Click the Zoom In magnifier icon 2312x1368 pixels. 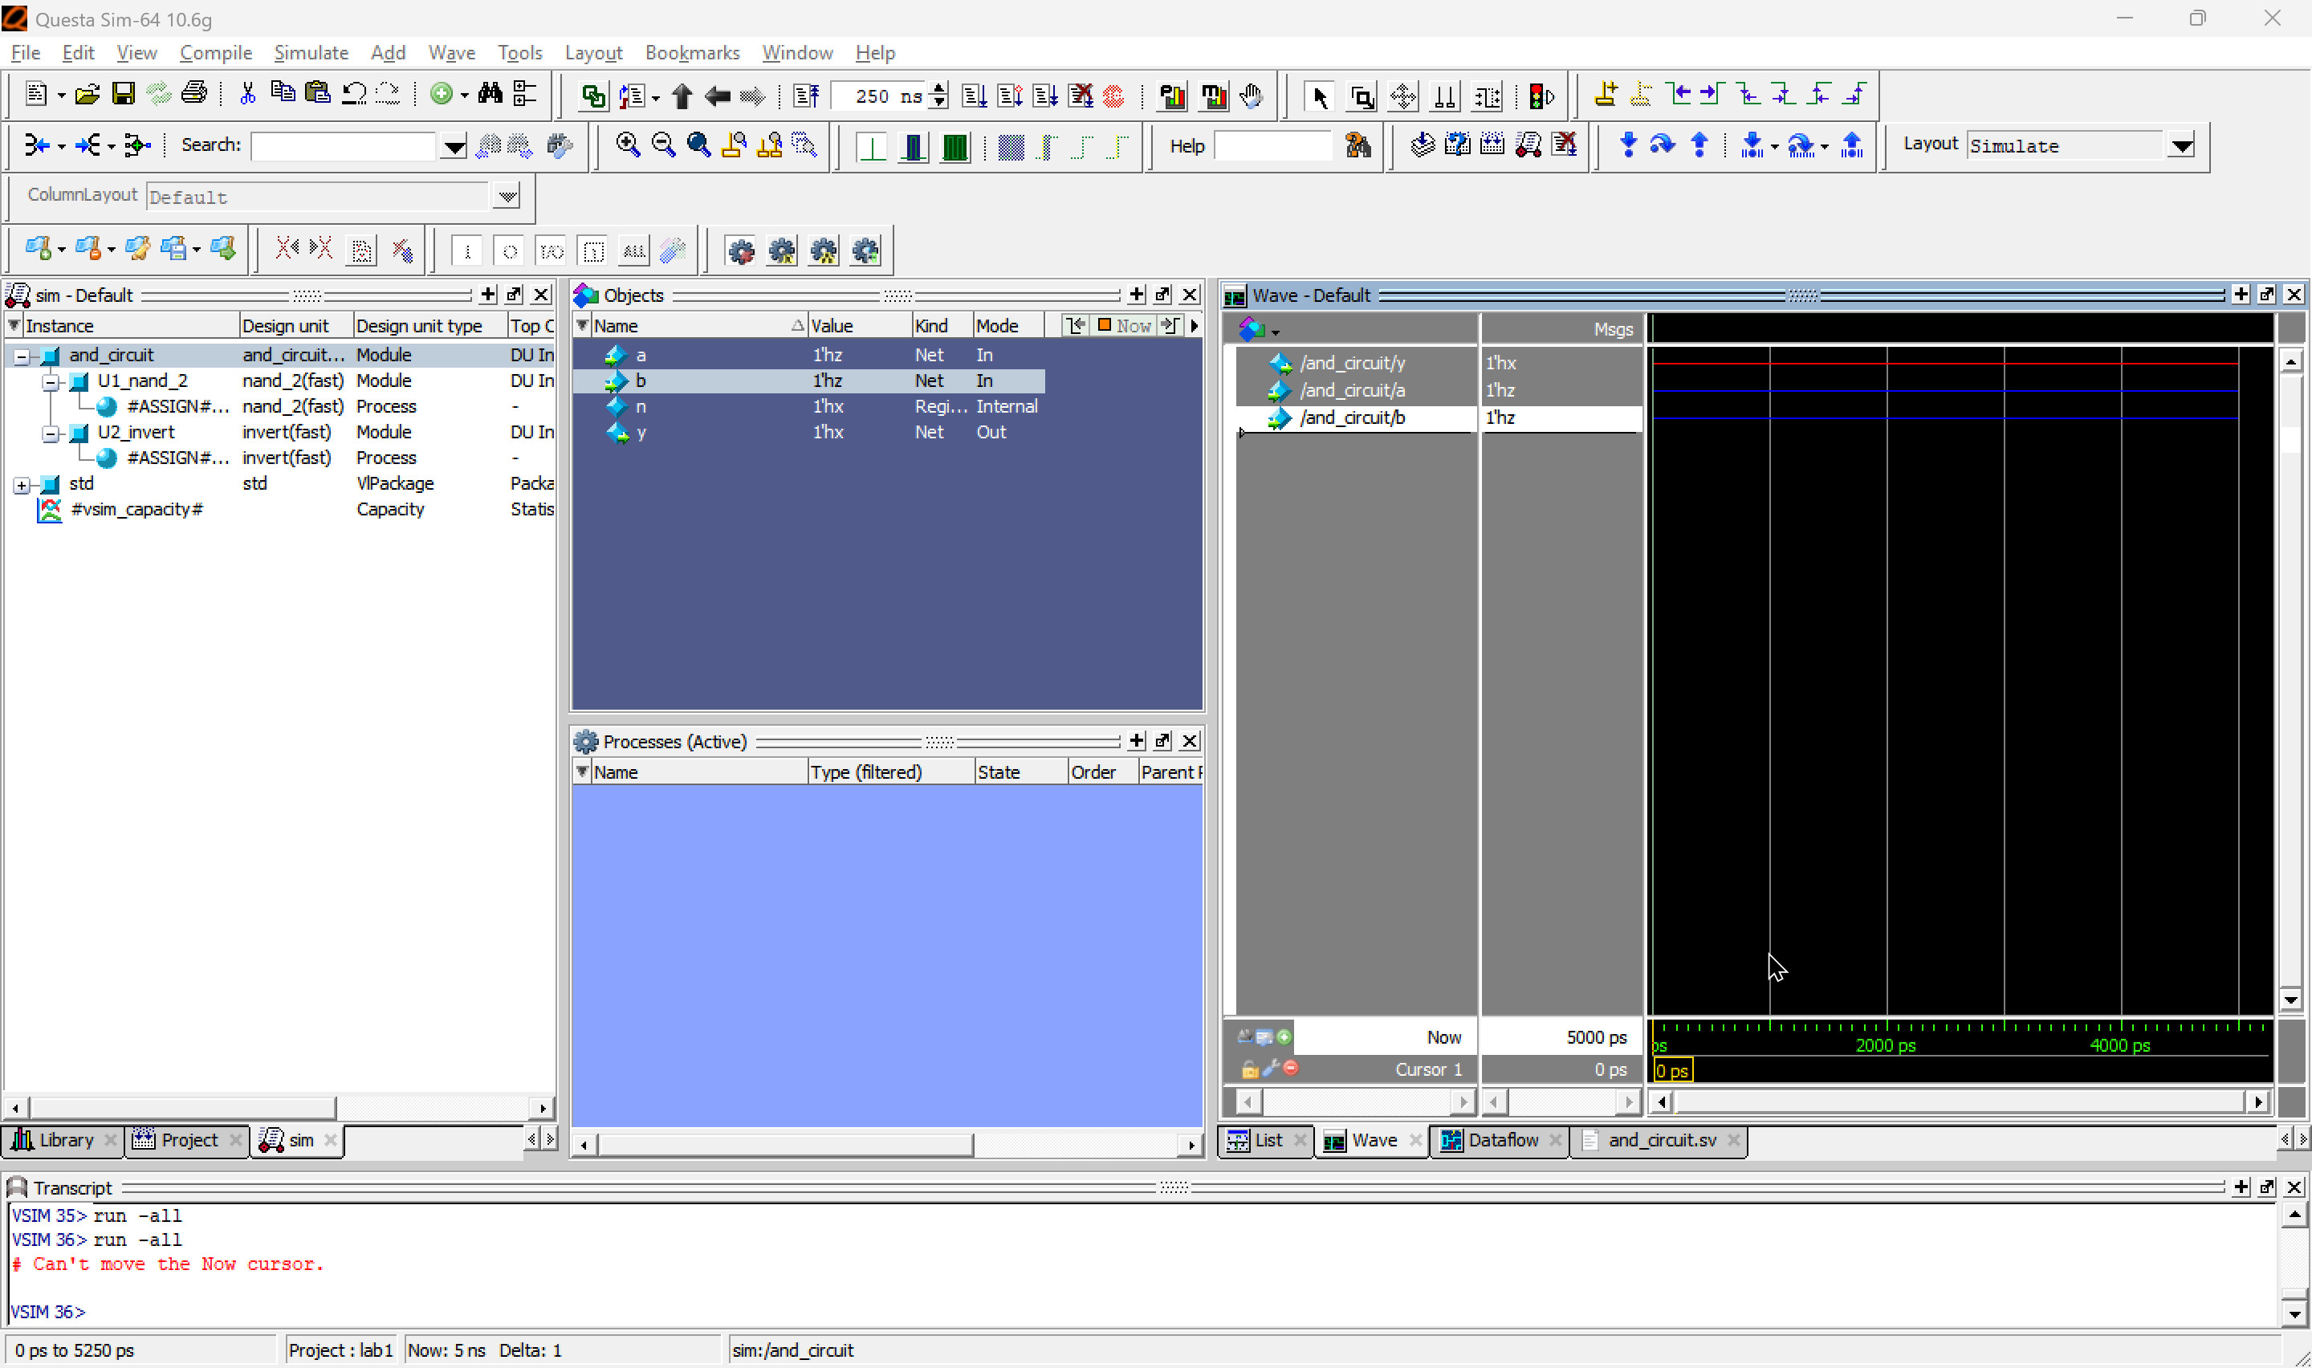(x=628, y=145)
